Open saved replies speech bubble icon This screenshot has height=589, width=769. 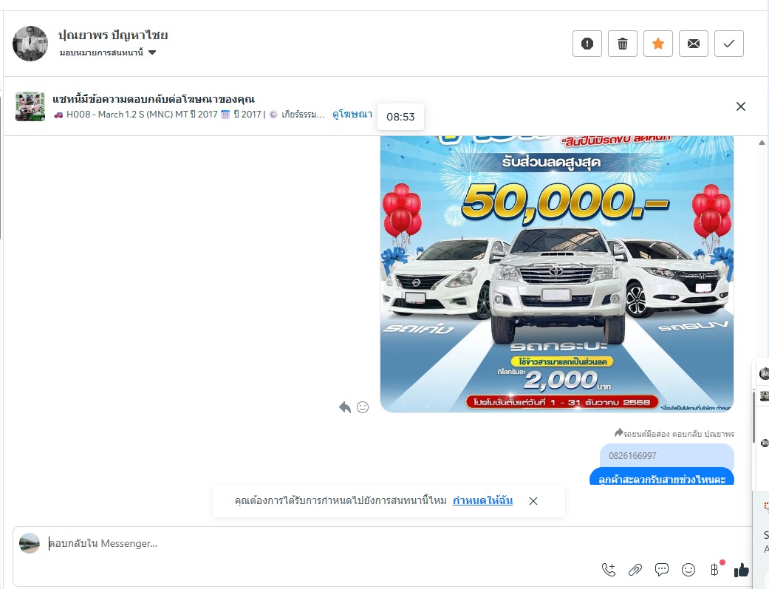coord(662,569)
